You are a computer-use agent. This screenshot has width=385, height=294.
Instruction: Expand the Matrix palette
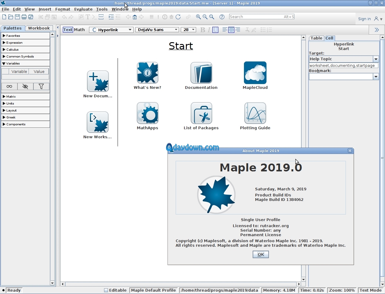coord(25,96)
